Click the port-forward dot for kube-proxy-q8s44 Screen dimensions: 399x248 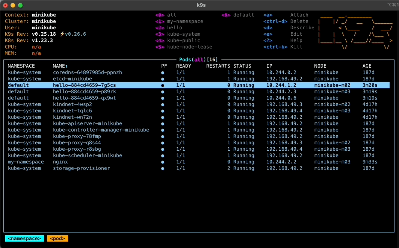click(x=163, y=143)
